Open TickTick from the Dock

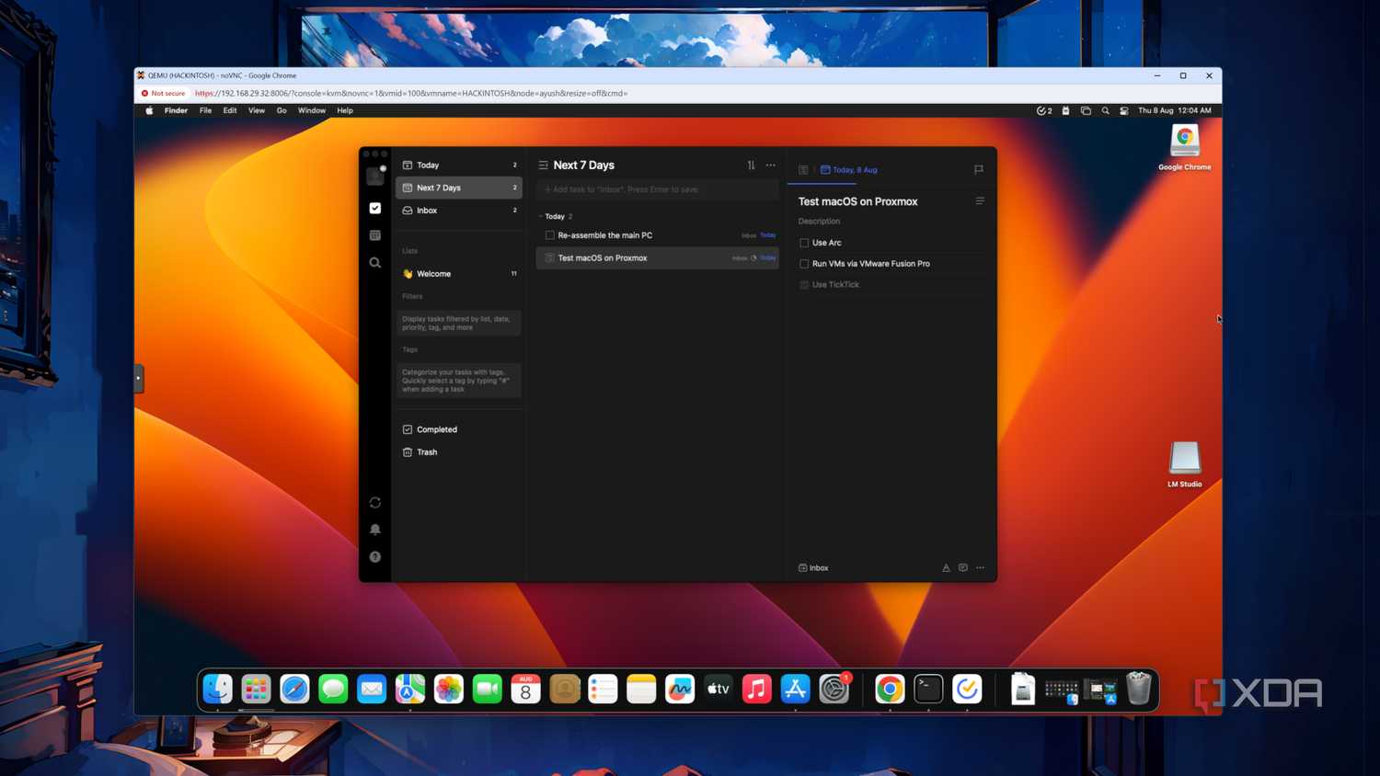click(967, 689)
